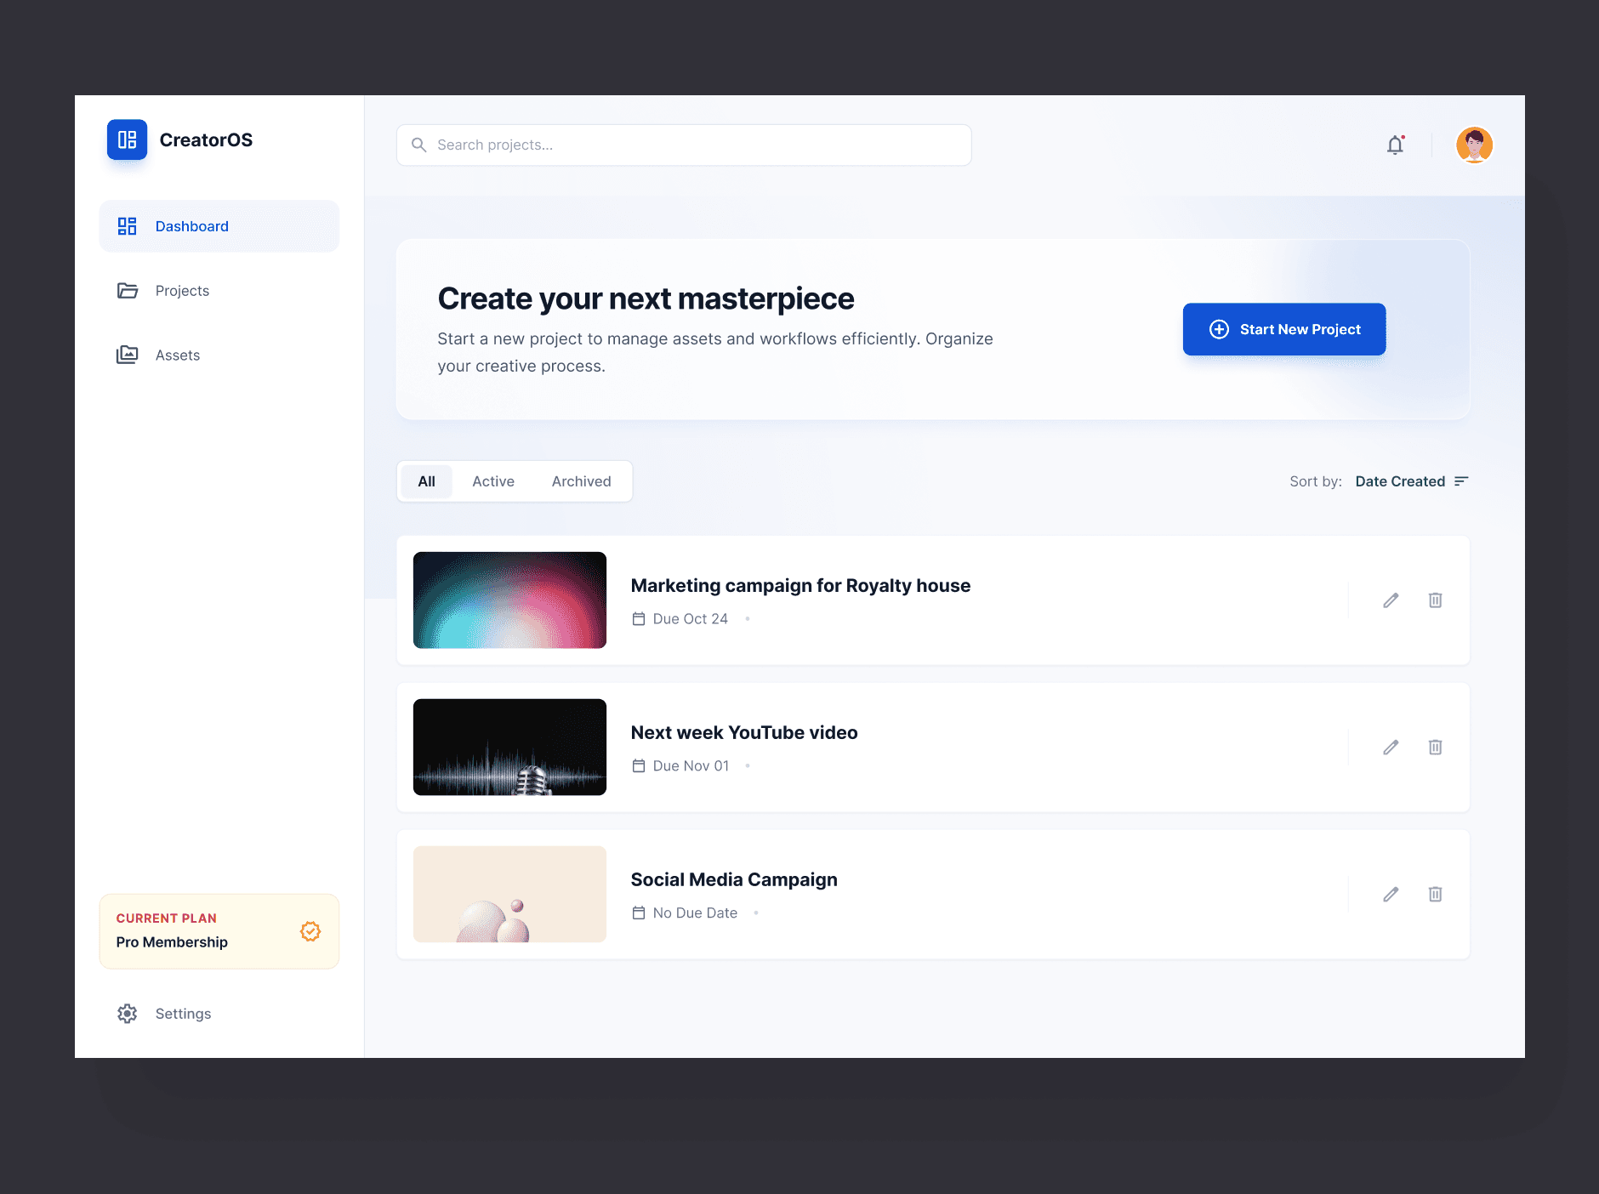
Task: Open Marketing campaign thumbnail image
Action: point(509,600)
